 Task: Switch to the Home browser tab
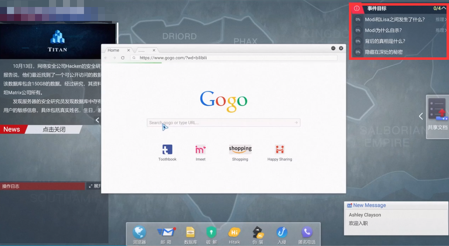[x=113, y=50]
